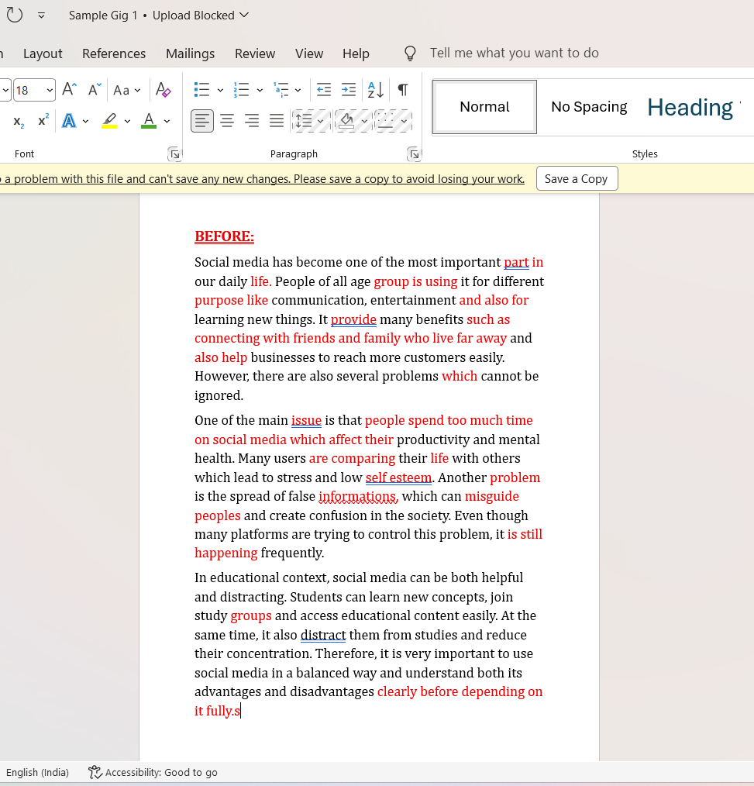The width and height of the screenshot is (754, 786).
Task: Open bullet library dropdown arrow
Action: (x=220, y=91)
